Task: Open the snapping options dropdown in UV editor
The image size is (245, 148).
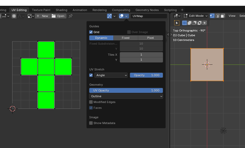Action: pyautogui.click(x=6, y=16)
